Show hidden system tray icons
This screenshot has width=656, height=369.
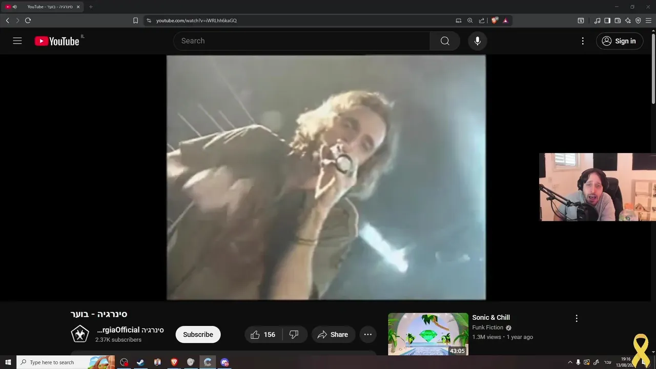coord(570,362)
